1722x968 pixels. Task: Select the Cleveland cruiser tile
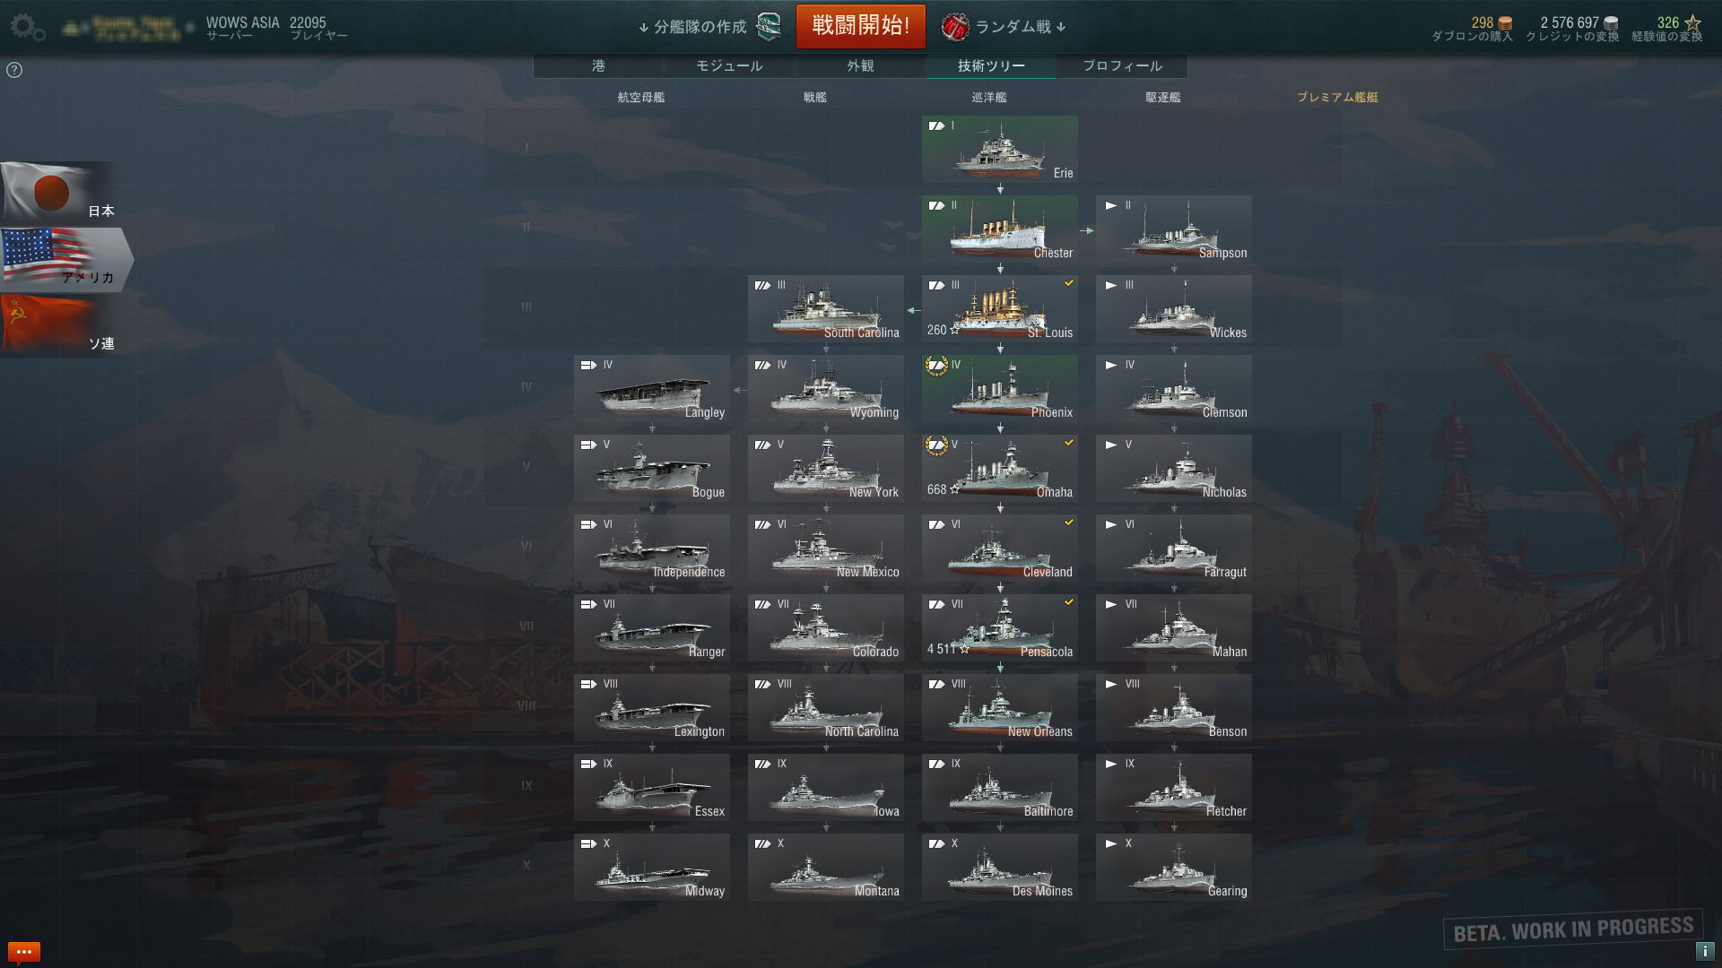1000,548
